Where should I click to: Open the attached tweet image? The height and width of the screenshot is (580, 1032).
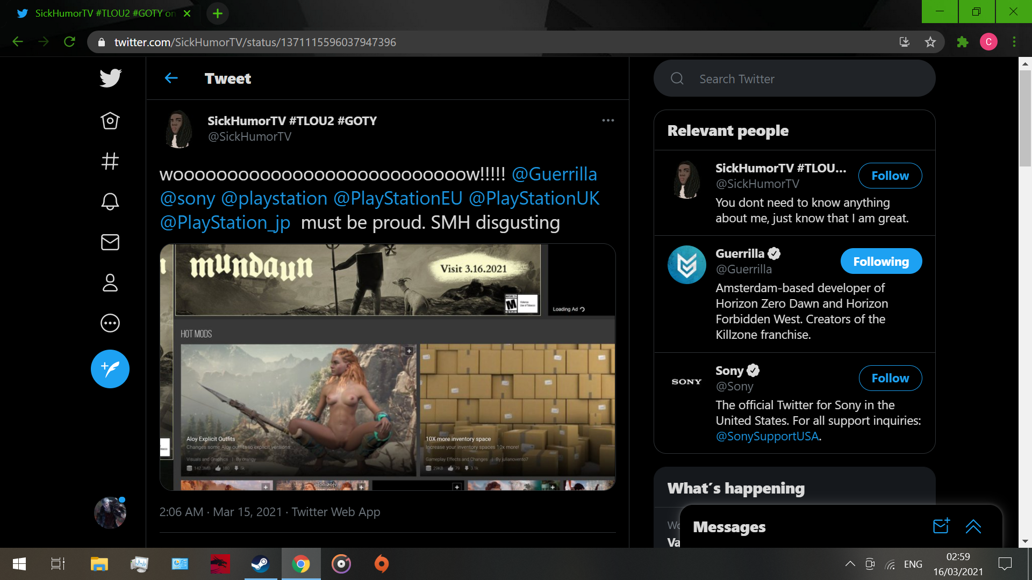coord(388,367)
